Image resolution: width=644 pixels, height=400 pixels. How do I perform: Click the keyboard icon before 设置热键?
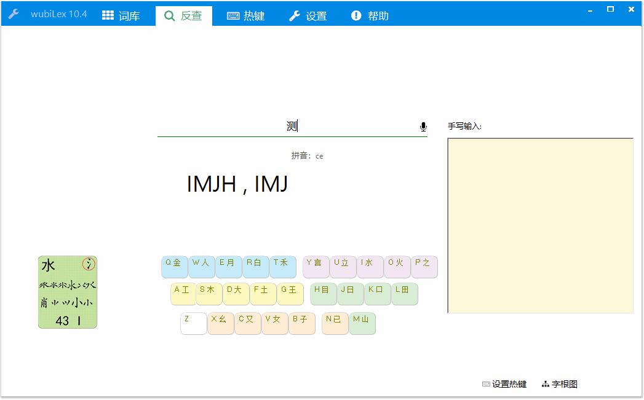pos(485,383)
